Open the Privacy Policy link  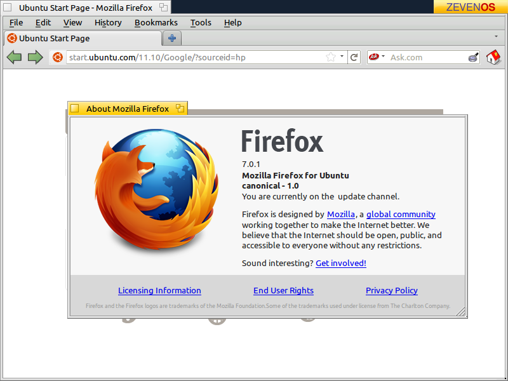coord(392,291)
